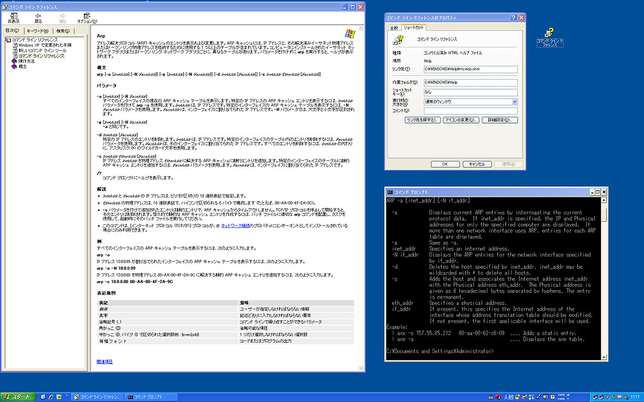Viewport: 644px width, 402px height.
Task: Click the CAPS/KANA language bar indicator
Action: [562, 397]
